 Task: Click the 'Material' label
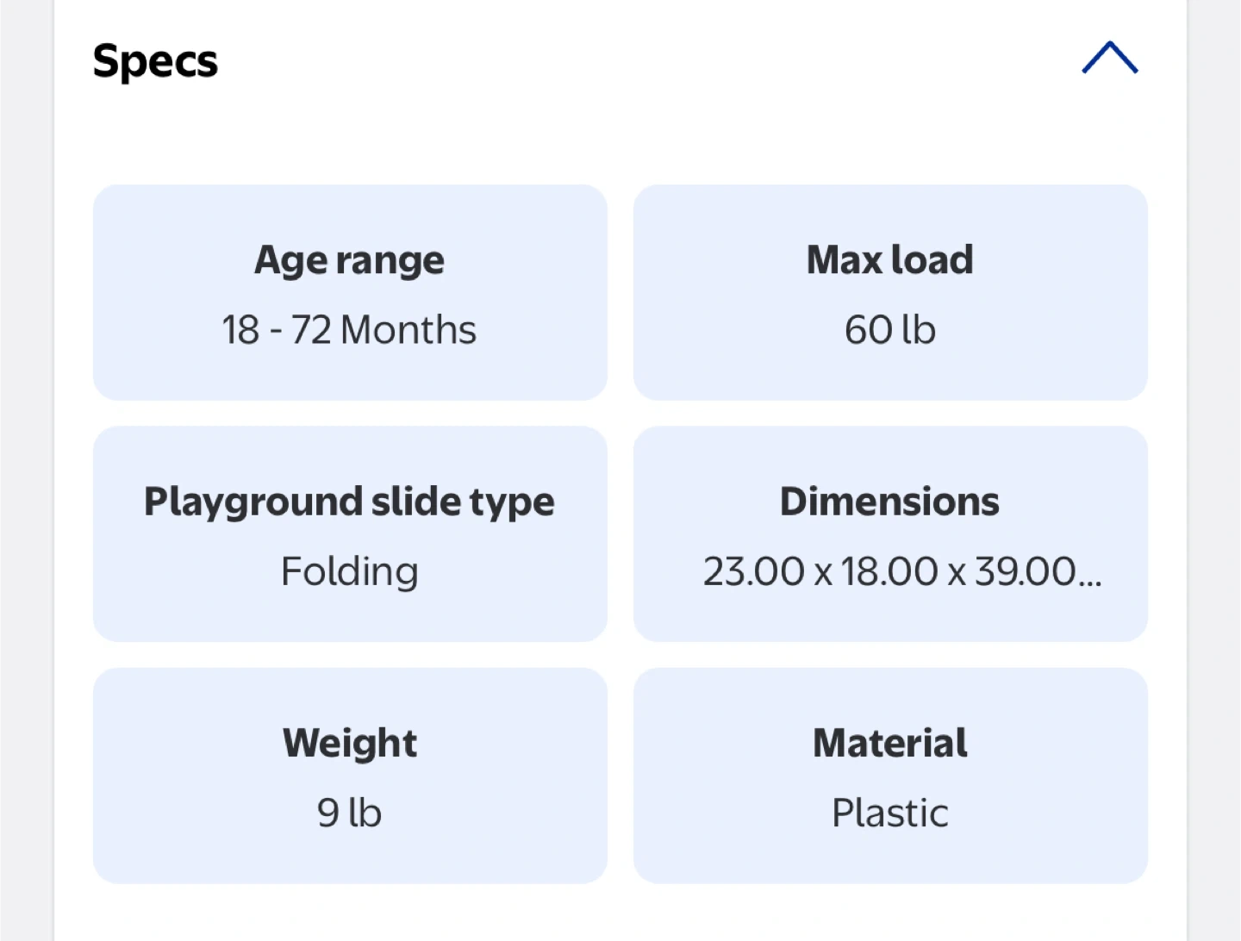tap(890, 743)
